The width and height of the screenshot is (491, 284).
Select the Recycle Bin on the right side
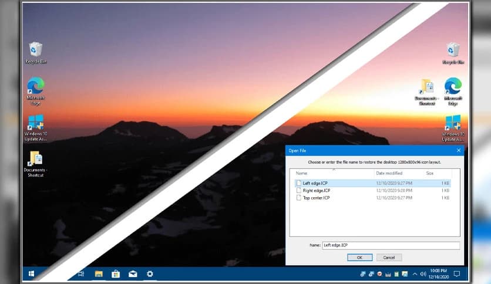(x=453, y=50)
